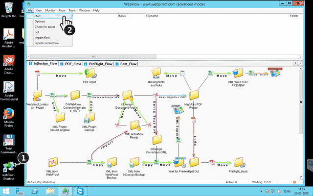Open the View menu

(x=39, y=10)
